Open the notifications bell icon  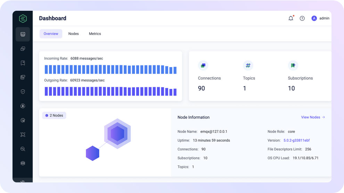click(x=291, y=18)
